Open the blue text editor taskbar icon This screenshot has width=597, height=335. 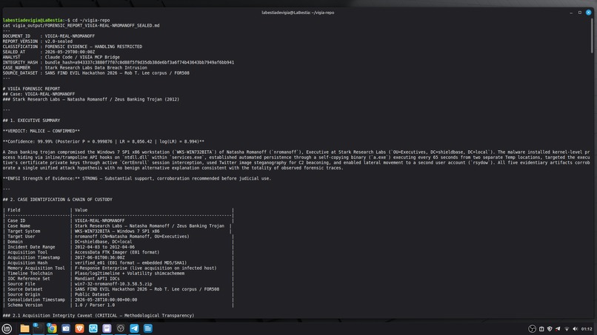(x=147, y=328)
